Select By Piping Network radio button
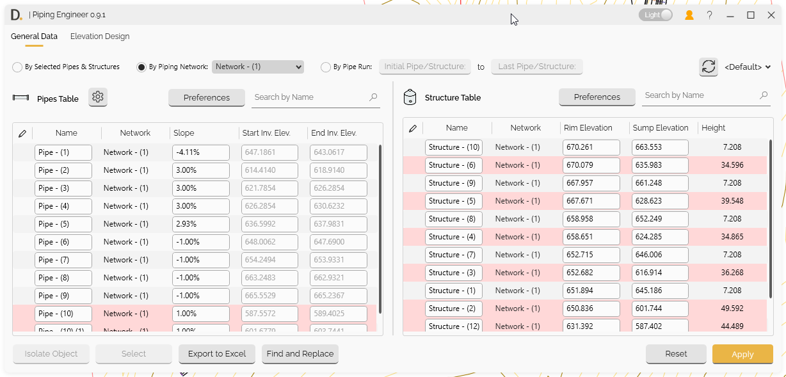This screenshot has height=377, width=786. click(x=141, y=67)
